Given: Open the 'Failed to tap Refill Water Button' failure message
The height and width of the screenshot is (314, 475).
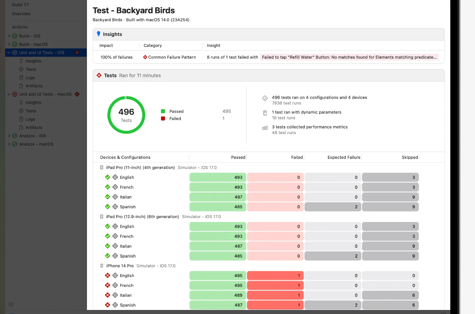Looking at the screenshot, I should 349,57.
